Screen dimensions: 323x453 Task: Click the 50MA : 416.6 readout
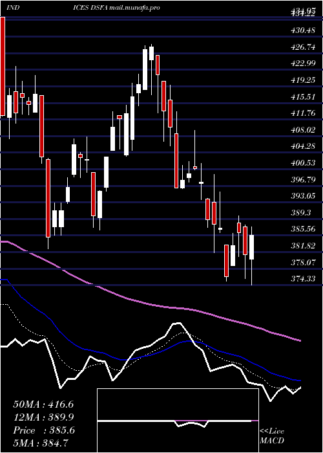click(x=43, y=404)
